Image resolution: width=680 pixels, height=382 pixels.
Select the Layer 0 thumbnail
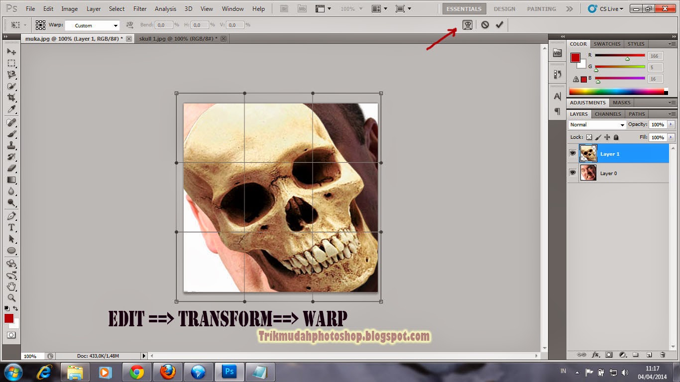(588, 173)
